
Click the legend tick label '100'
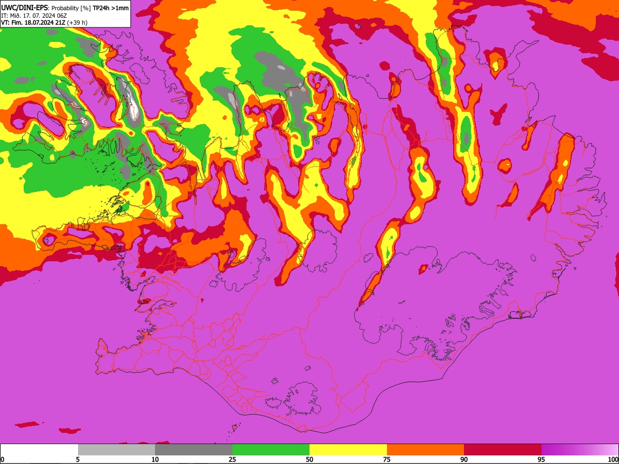tap(613, 460)
